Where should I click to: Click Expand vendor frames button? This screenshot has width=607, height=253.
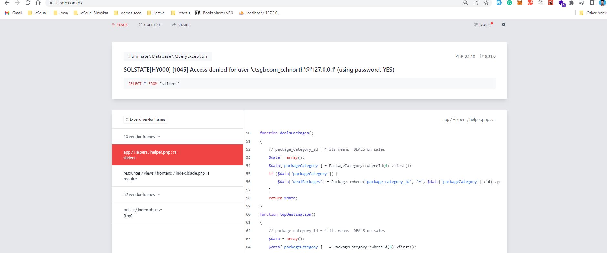point(145,119)
